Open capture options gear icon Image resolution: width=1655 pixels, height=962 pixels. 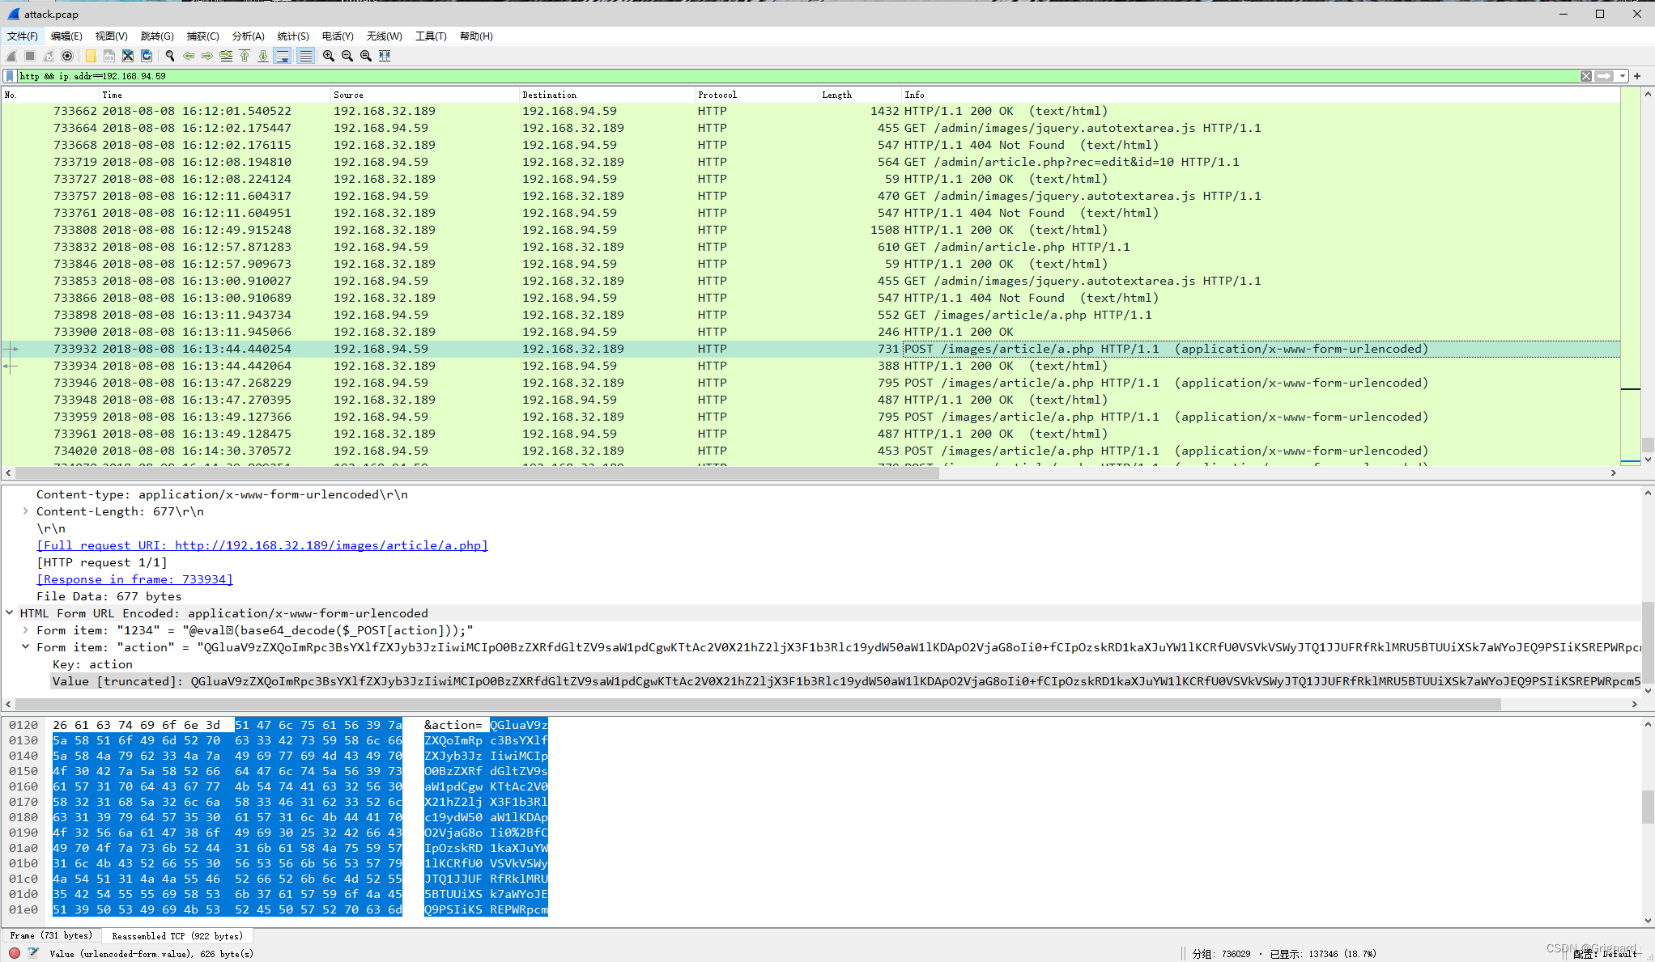point(67,56)
